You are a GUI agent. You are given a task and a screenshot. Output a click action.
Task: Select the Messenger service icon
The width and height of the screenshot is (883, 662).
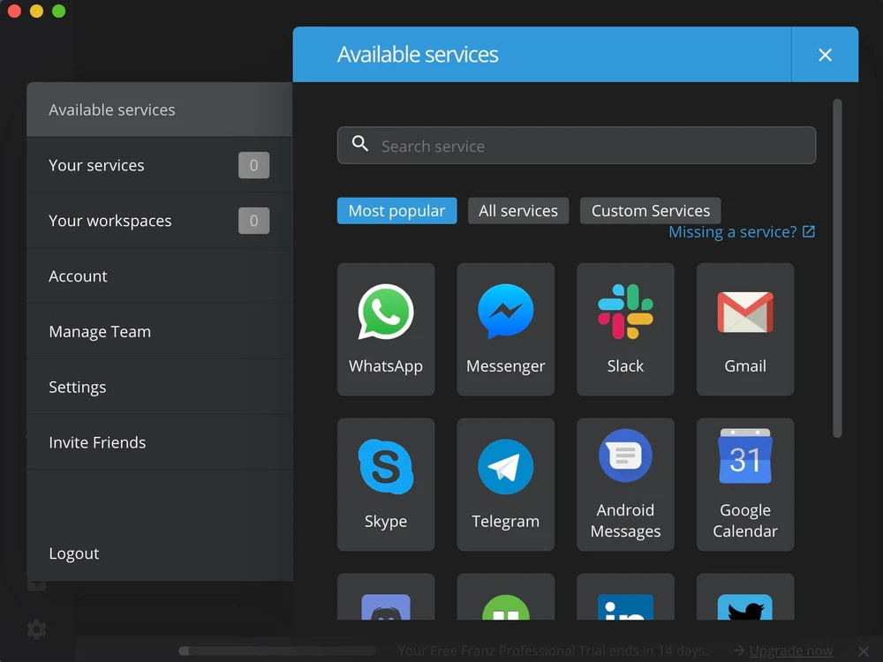pyautogui.click(x=505, y=328)
